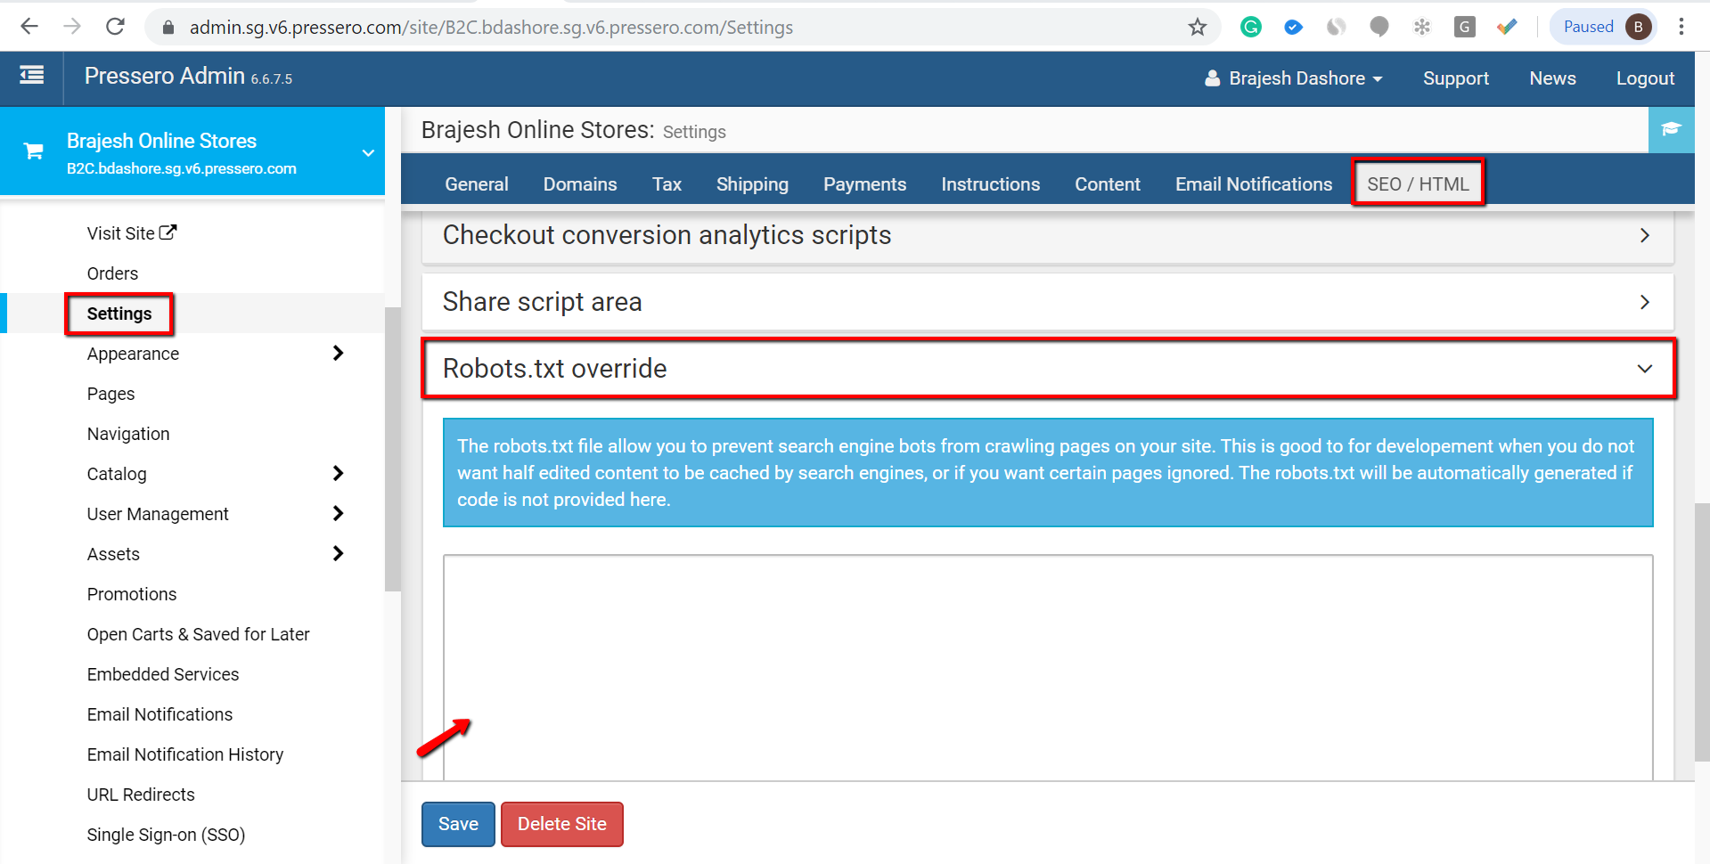This screenshot has width=1710, height=864.
Task: Open the Tax tab
Action: (667, 184)
